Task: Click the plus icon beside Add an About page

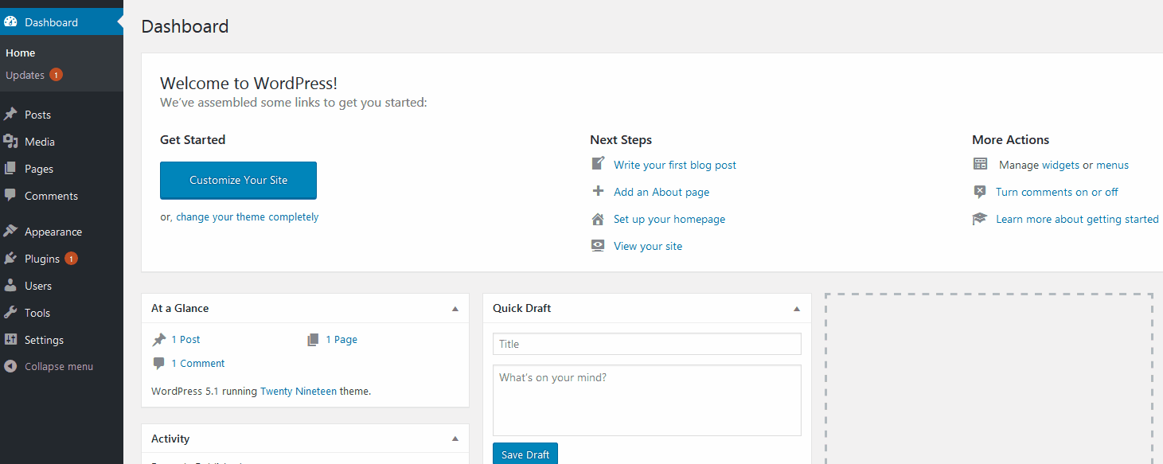Action: click(x=598, y=191)
